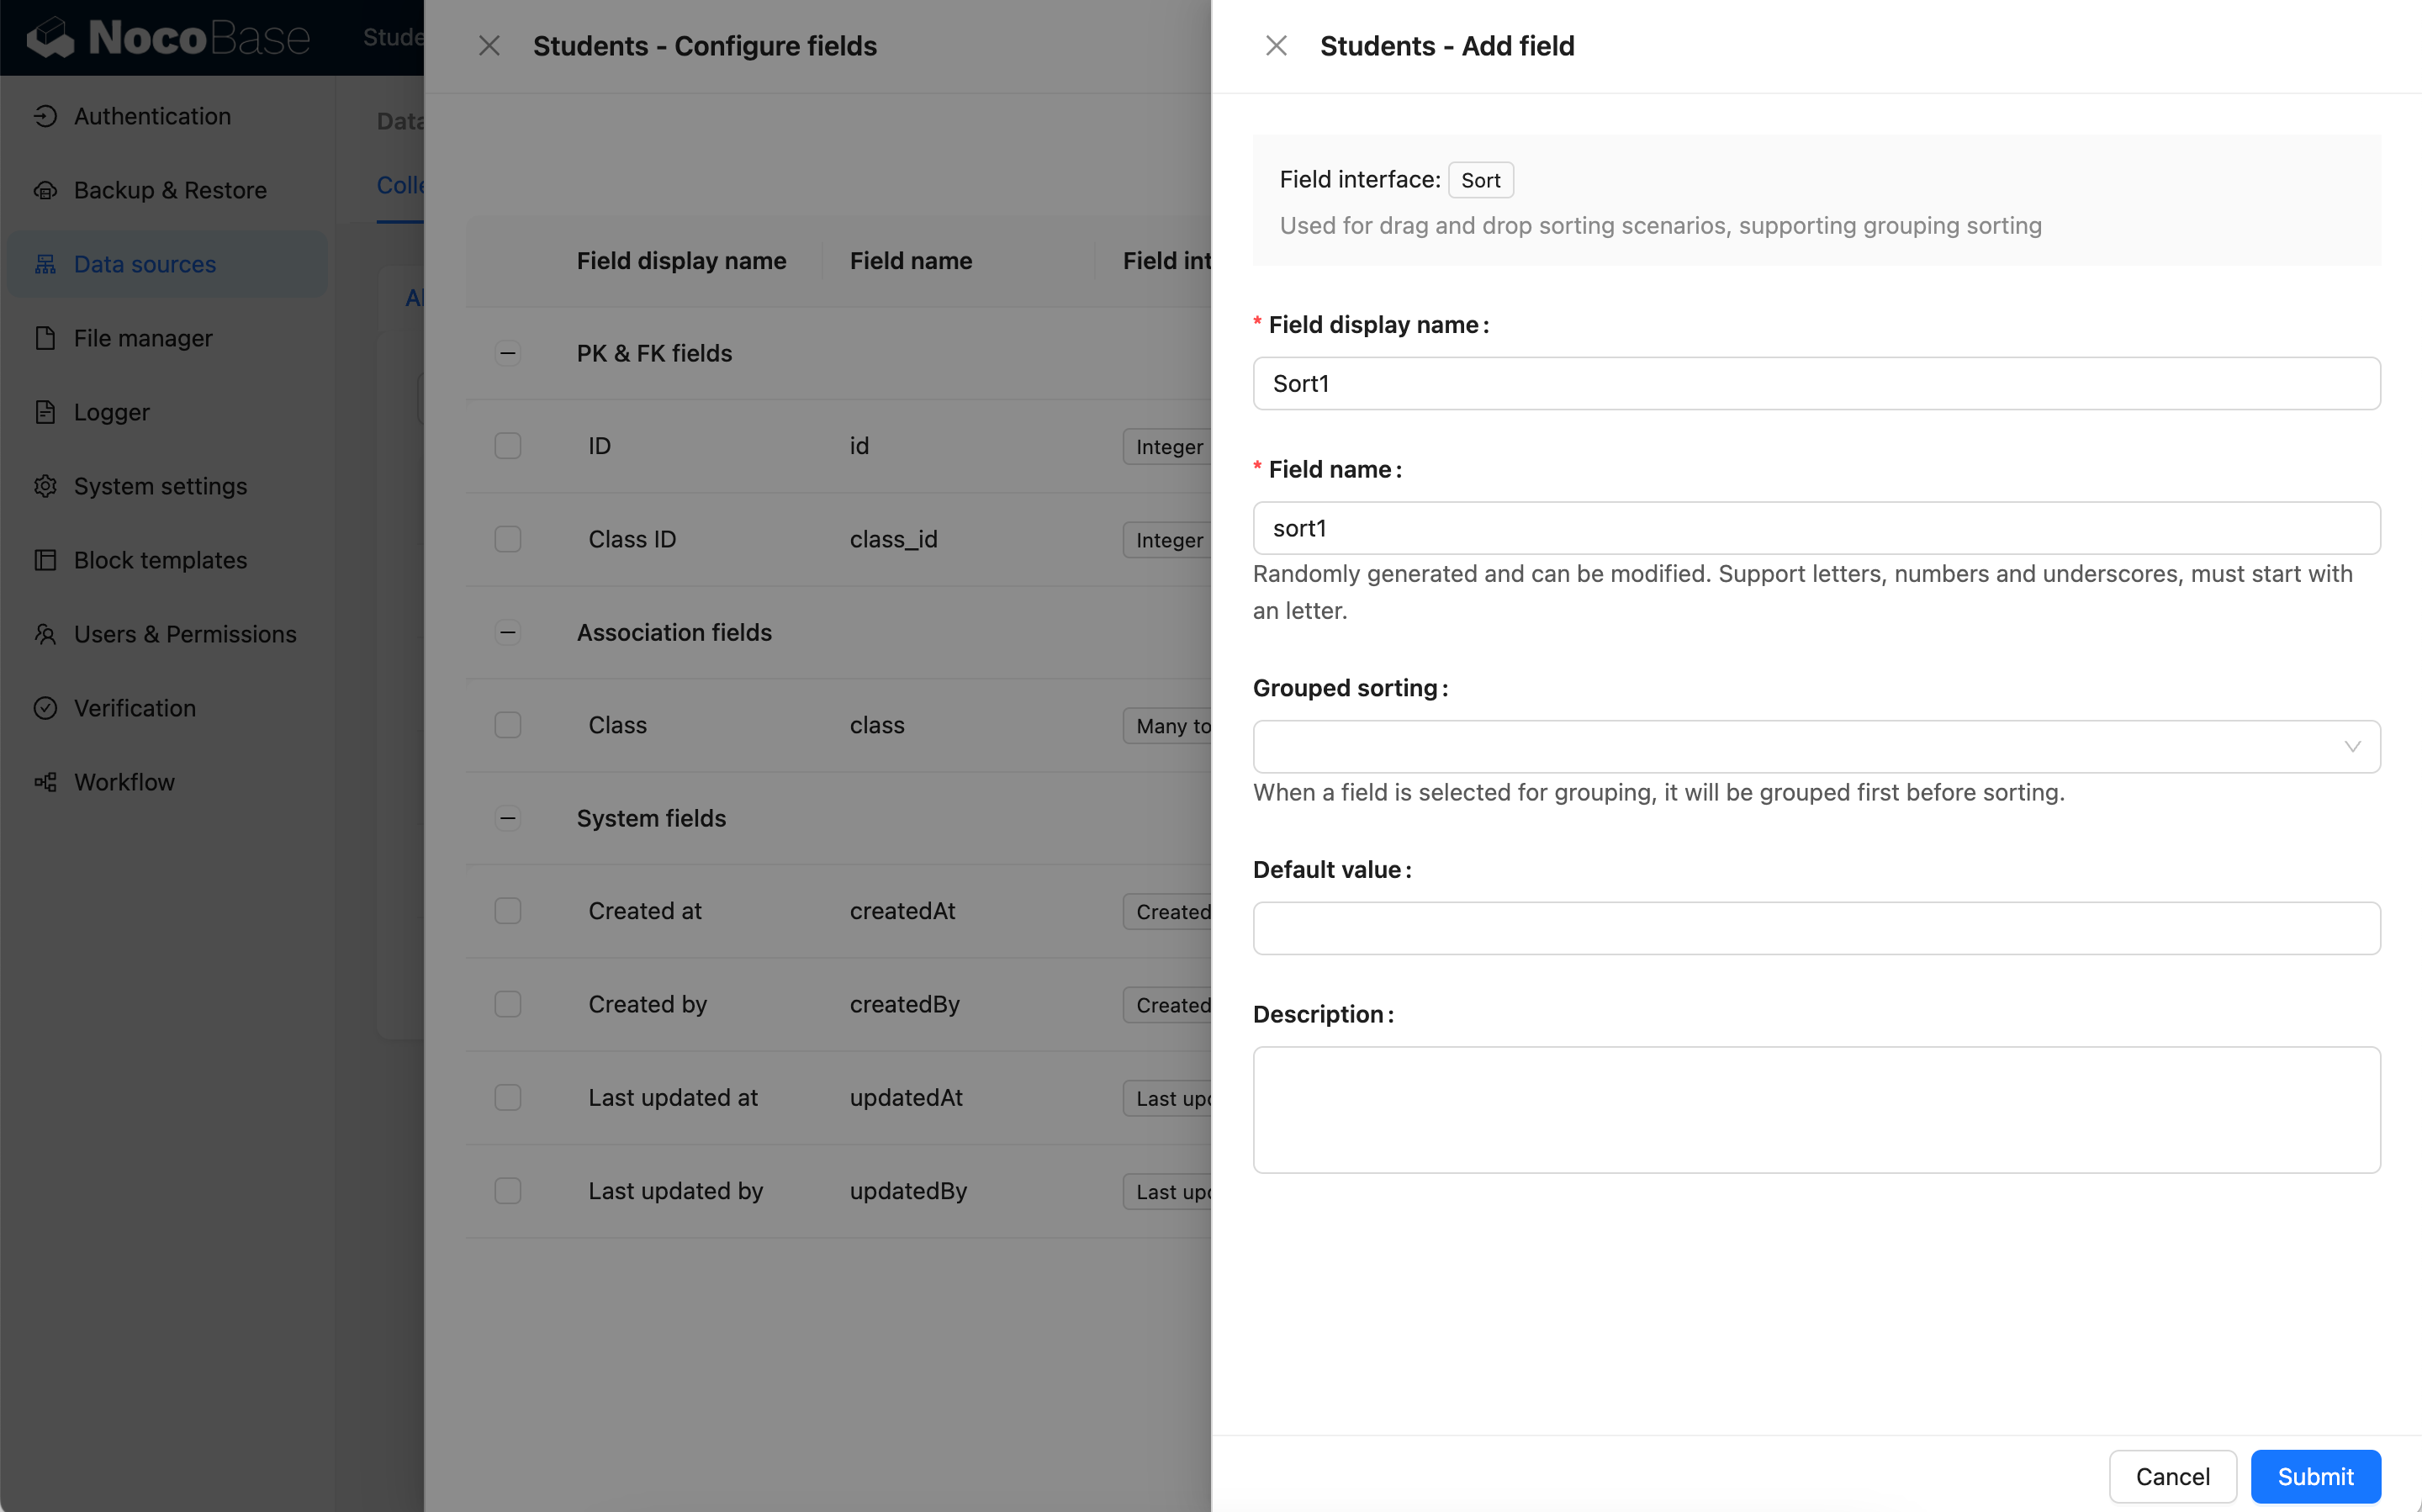Click the File manager icon
This screenshot has height=1512, width=2422.
(46, 338)
